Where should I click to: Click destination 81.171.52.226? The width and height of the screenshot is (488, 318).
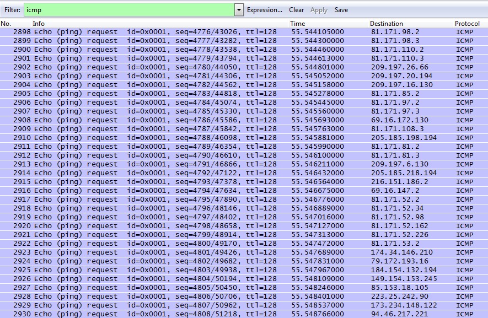[400, 235]
